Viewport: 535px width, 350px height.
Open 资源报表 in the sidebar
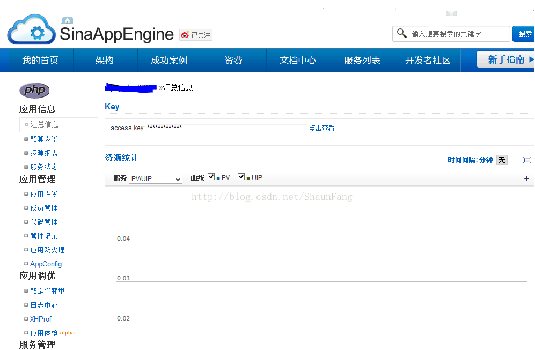pyautogui.click(x=44, y=153)
